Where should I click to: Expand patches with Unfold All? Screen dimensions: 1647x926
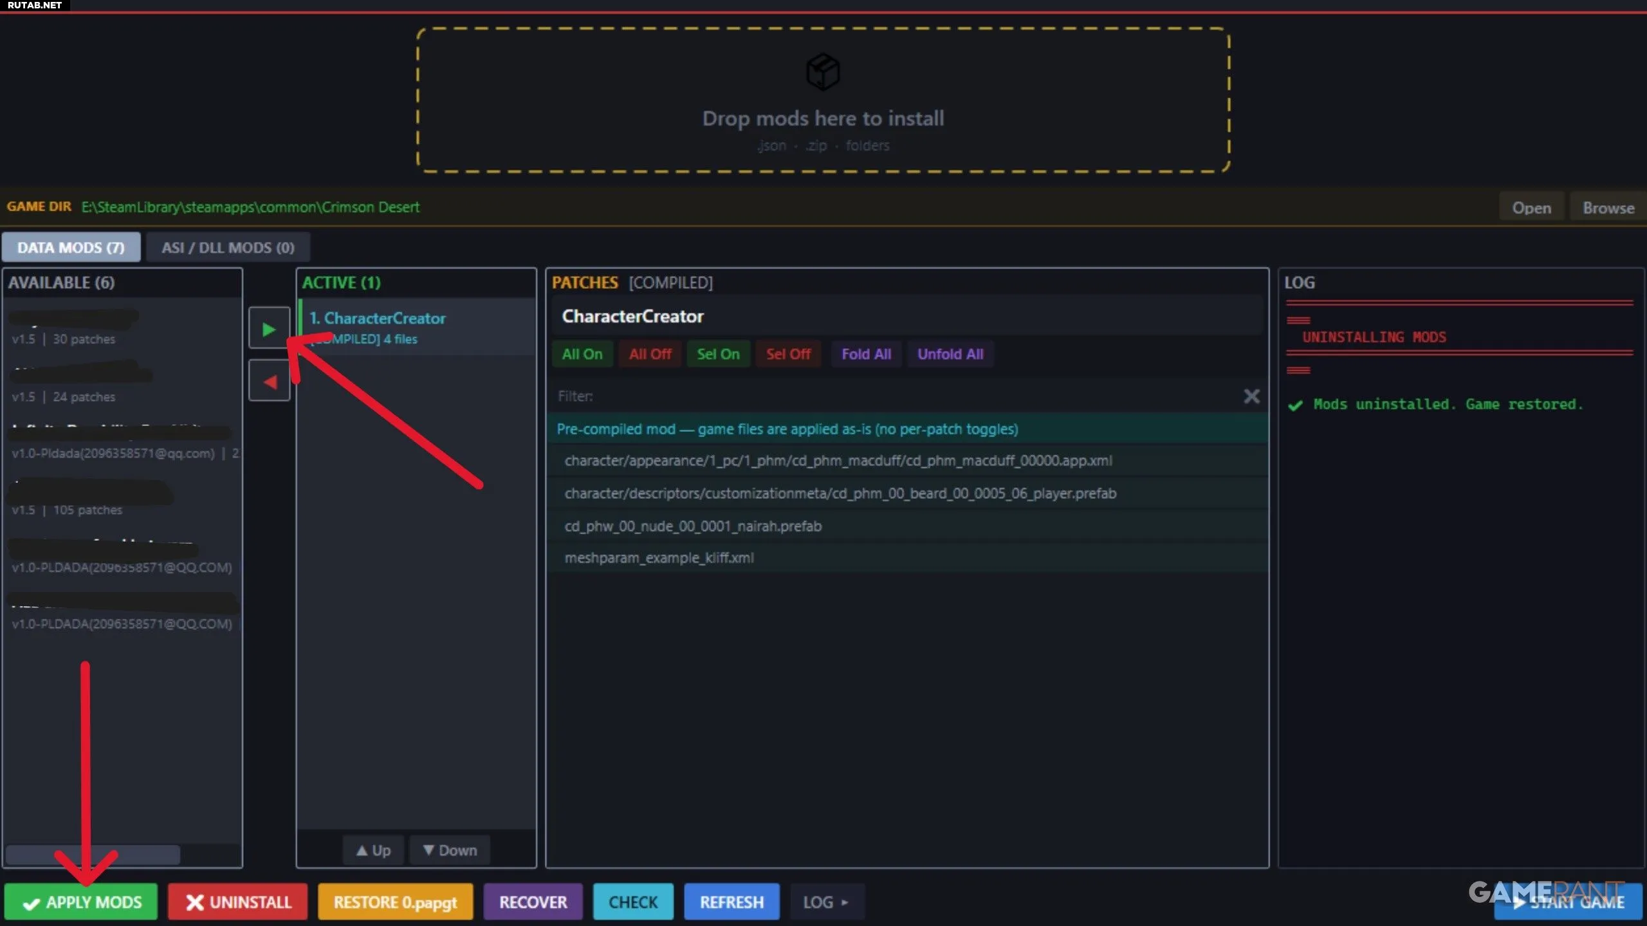(x=950, y=354)
